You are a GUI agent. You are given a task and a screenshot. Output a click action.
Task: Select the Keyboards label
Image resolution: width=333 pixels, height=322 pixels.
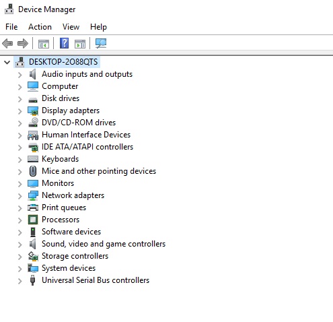[x=60, y=159]
